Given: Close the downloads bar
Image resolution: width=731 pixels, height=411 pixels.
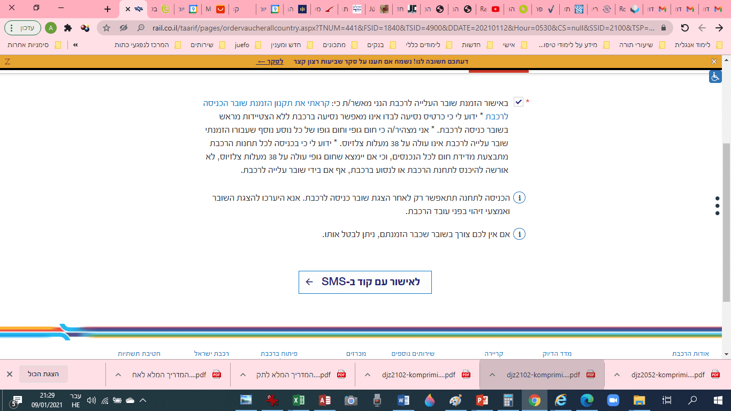Looking at the screenshot, I should click(x=9, y=374).
